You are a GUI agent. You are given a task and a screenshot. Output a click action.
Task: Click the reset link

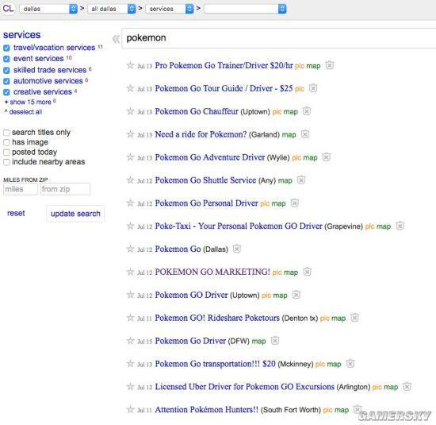click(x=16, y=213)
